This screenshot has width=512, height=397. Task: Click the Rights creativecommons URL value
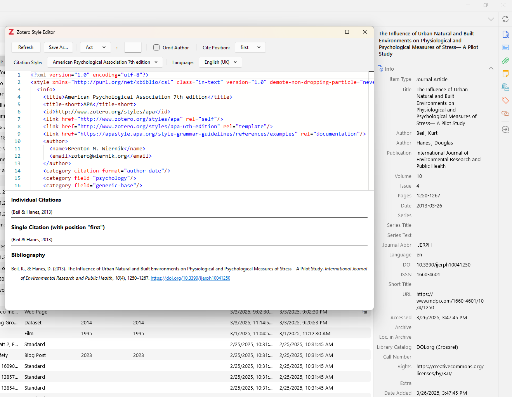(450, 370)
